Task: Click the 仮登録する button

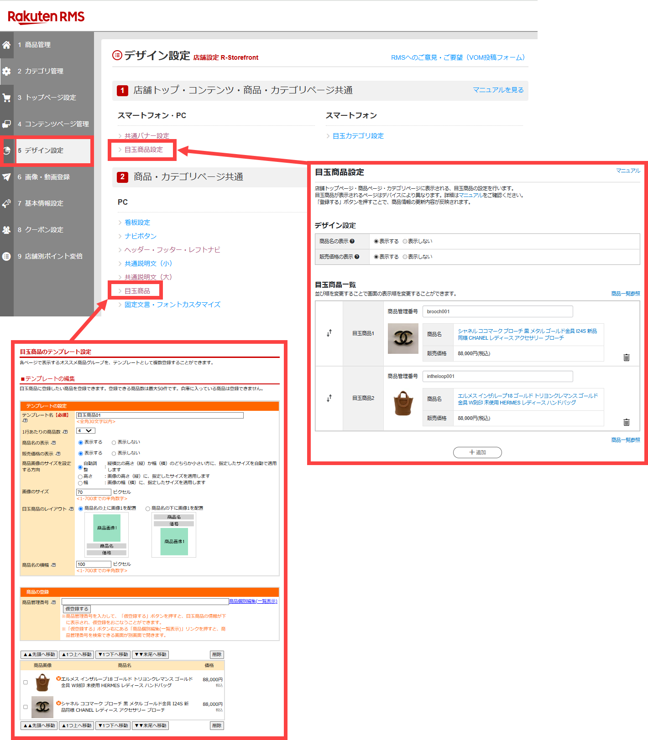Action: point(77,609)
